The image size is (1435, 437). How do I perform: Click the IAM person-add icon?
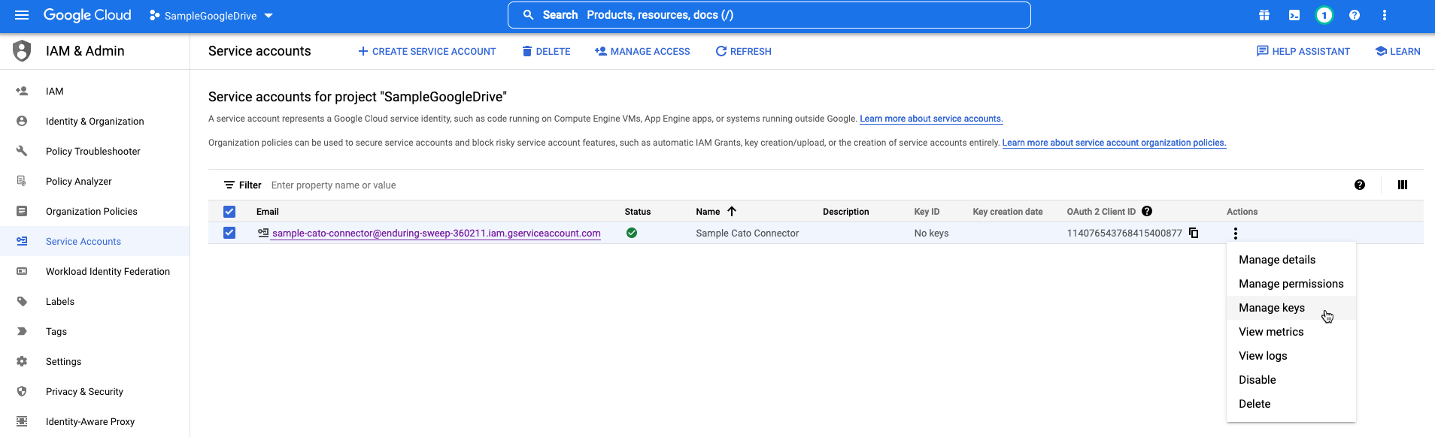click(22, 91)
